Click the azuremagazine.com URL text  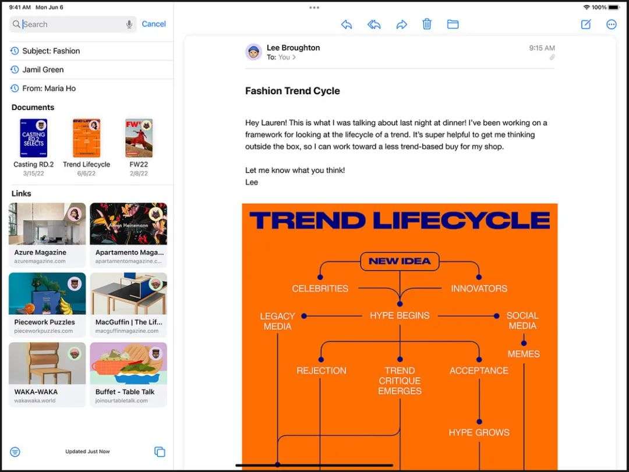pyautogui.click(x=40, y=261)
